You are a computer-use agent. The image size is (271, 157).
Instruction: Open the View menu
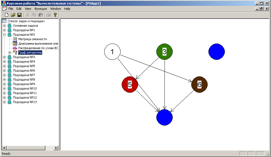(28, 9)
